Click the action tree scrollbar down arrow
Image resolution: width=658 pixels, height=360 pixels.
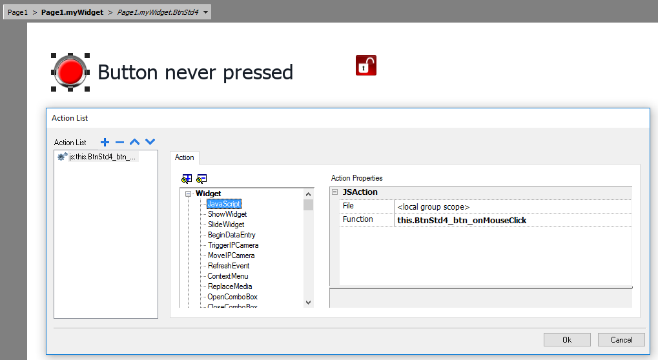(308, 302)
